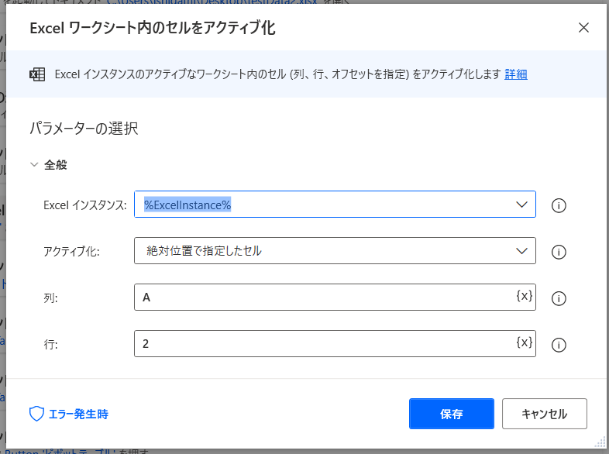Viewport: 609px width, 454px height.
Task: Click the 行 input field containing 2
Action: click(x=322, y=344)
